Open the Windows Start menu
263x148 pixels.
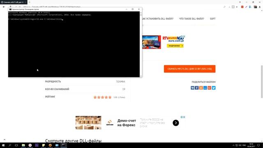pyautogui.click(x=3, y=145)
